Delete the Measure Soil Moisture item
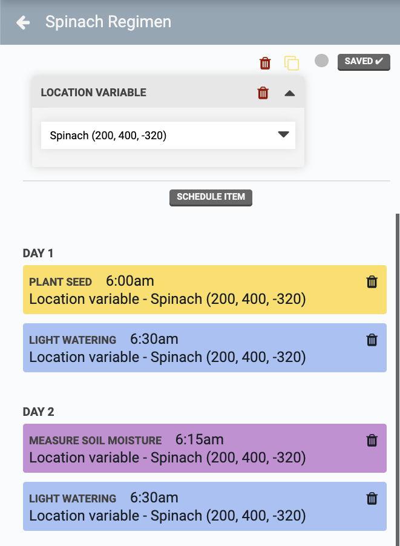 (372, 441)
